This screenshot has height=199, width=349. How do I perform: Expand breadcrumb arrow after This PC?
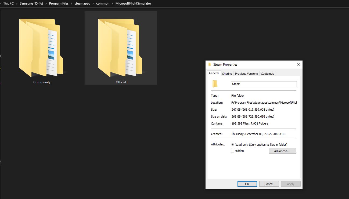click(x=17, y=3)
